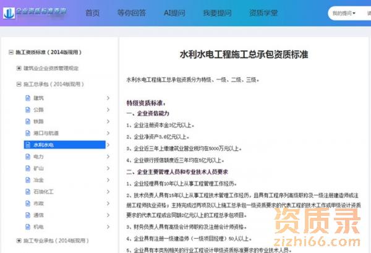Click the document icon beside 冶金
This screenshot has height=253, width=371.
click(x=27, y=180)
